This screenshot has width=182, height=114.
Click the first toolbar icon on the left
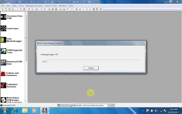tap(3, 9)
